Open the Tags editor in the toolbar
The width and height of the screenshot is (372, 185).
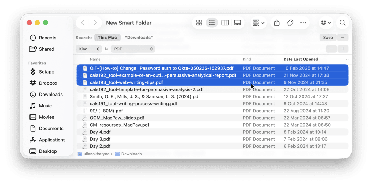pos(290,23)
